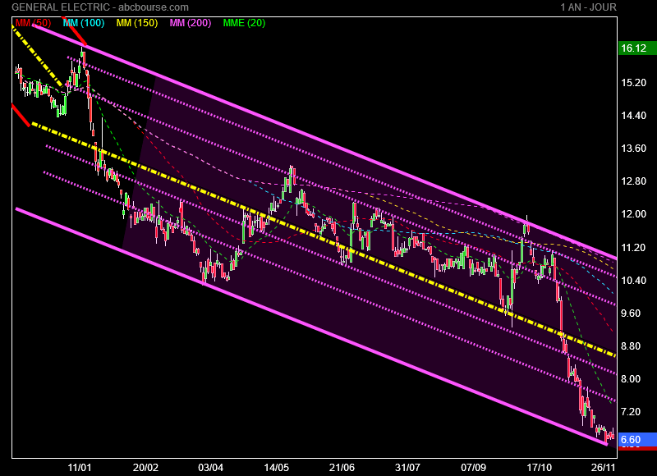The image size is (657, 476).
Task: Click the 11/01 date axis label
Action: 79,468
